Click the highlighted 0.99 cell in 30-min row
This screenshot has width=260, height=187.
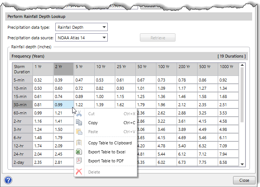[x=64, y=105]
